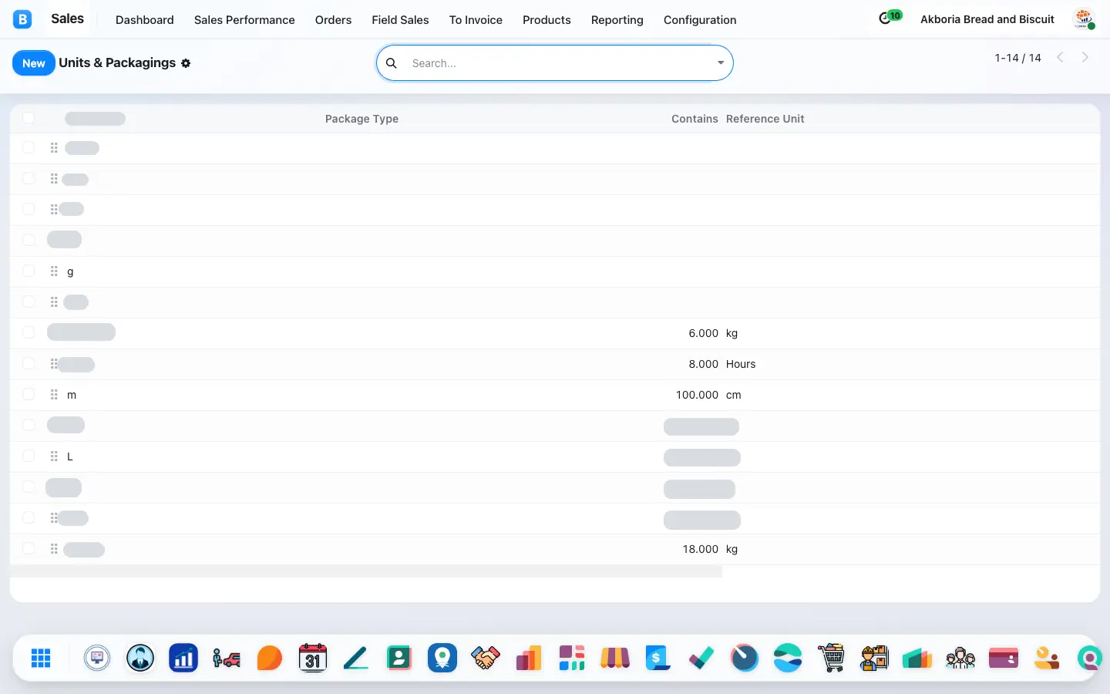Open the warehouse worker inventory app in dock
Viewport: 1110px width, 694px height.
[874, 658]
